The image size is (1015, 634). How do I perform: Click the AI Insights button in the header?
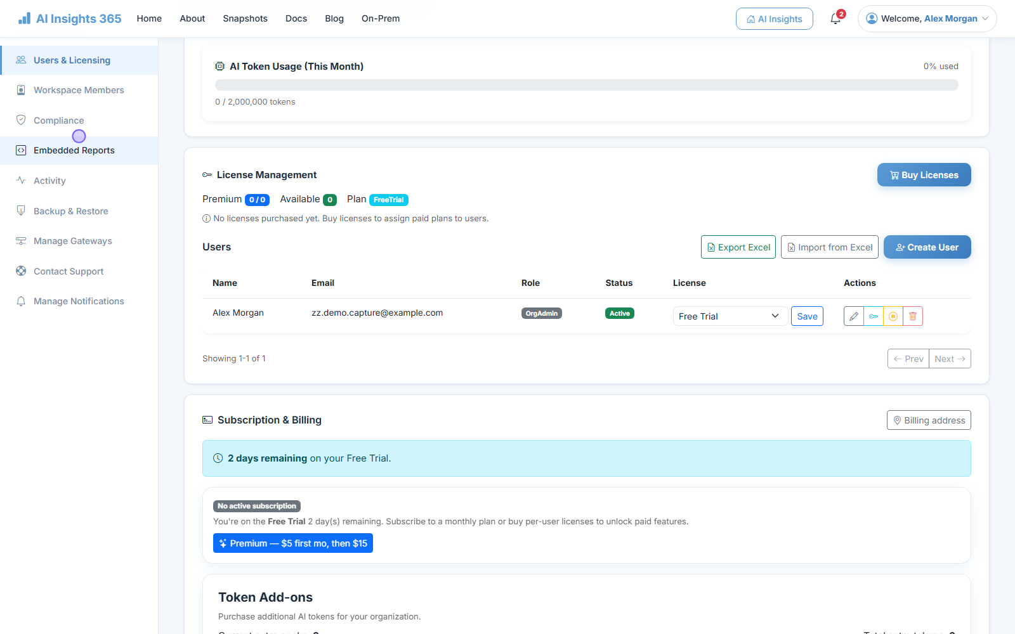[775, 19]
